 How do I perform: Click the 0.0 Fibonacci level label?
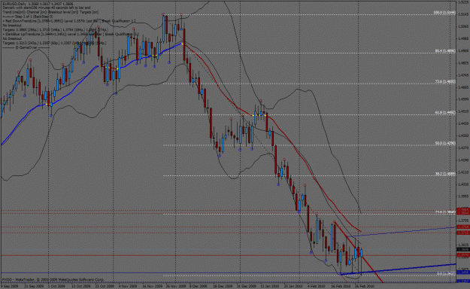click(446, 273)
